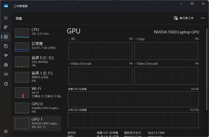
Task: Select the CPU performance entry
Action: point(37,33)
